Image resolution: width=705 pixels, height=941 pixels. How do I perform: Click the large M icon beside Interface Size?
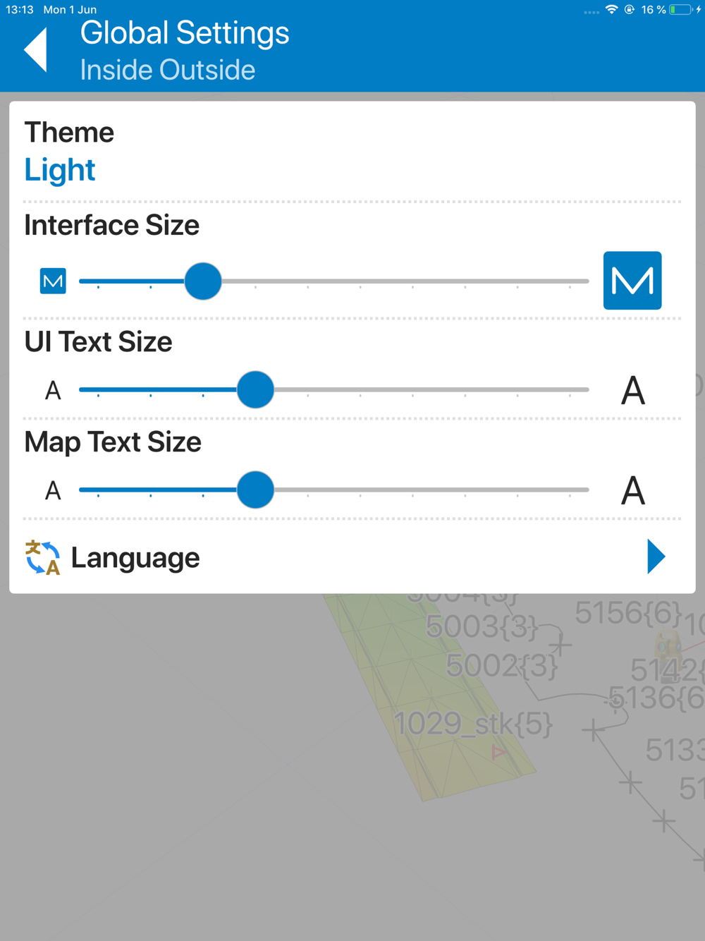pos(632,281)
